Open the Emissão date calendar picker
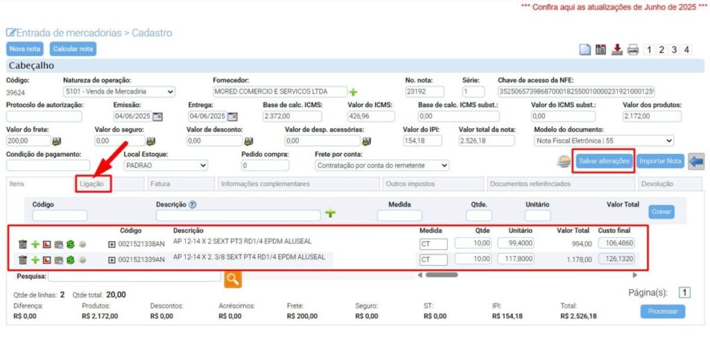Screen dimensions: 710x362 click(157, 117)
